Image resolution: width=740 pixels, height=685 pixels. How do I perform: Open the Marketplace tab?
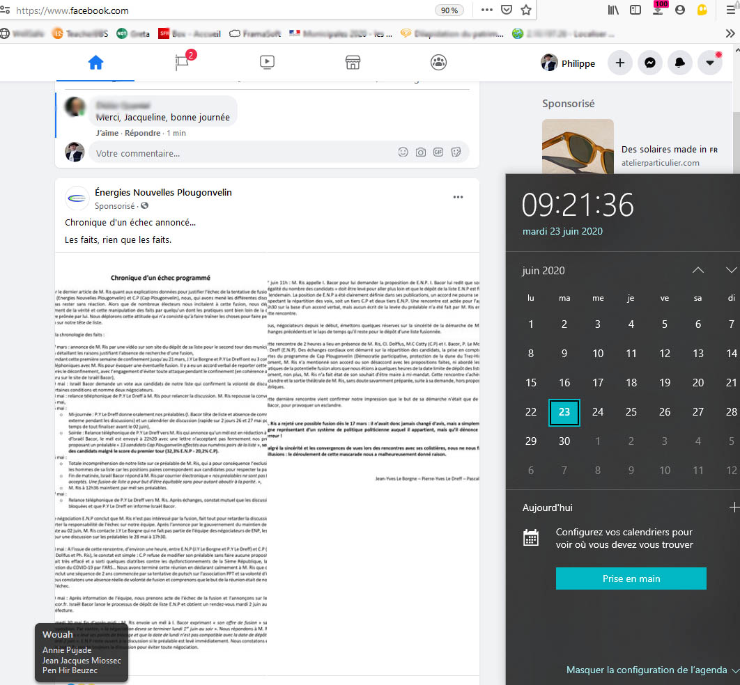[353, 62]
